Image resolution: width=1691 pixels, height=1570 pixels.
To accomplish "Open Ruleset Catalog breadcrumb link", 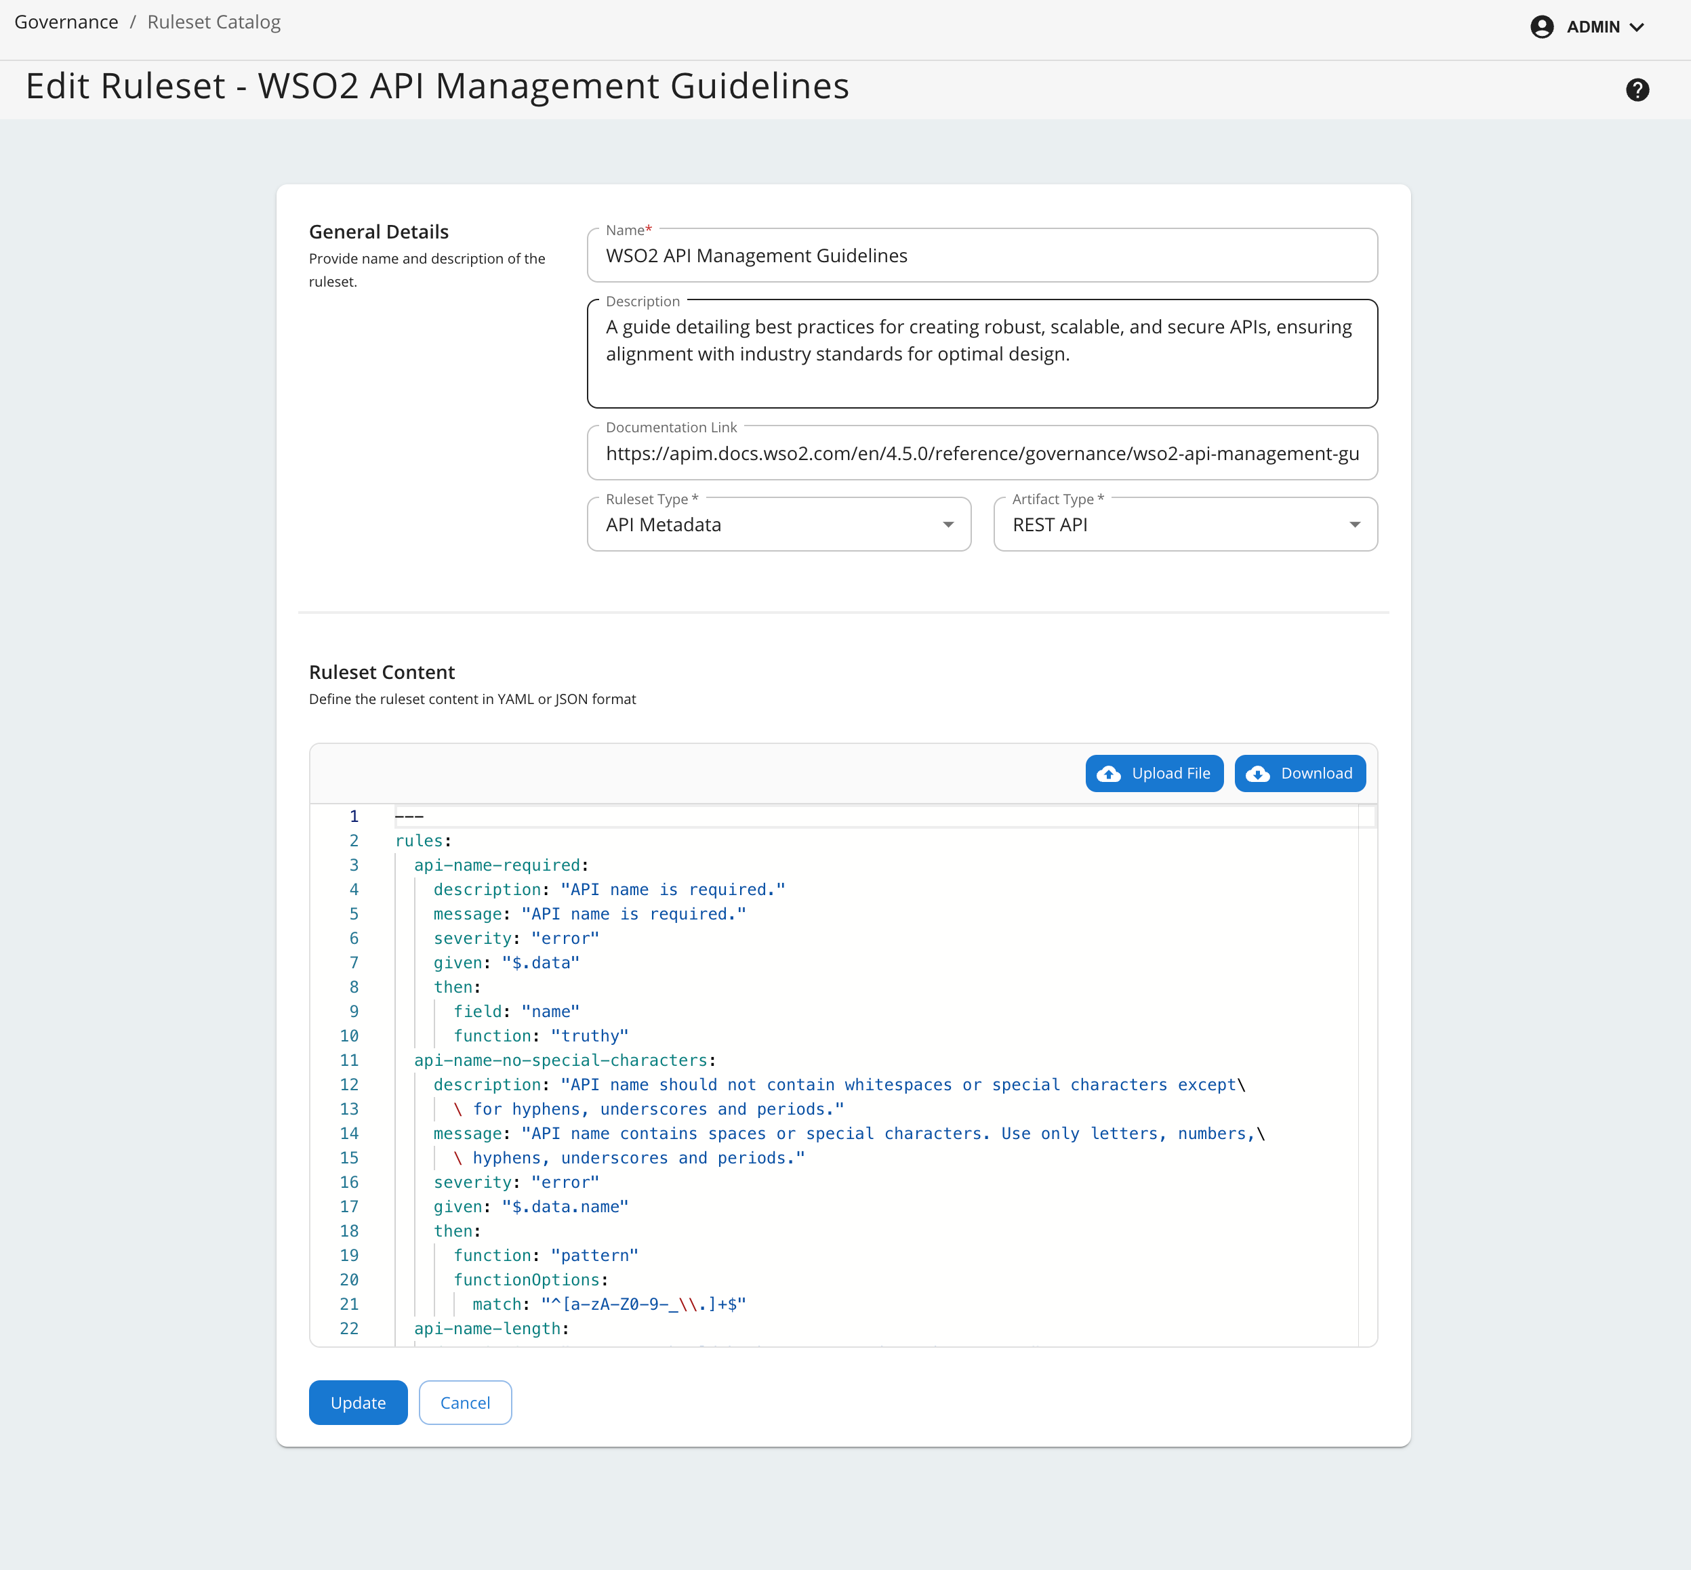I will click(213, 22).
